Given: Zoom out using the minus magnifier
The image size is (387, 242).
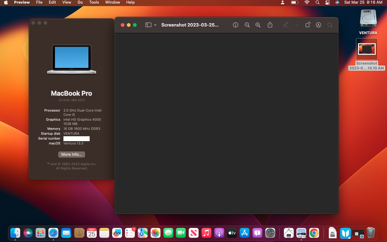Looking at the screenshot, I should tap(247, 25).
